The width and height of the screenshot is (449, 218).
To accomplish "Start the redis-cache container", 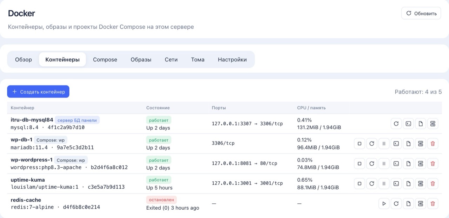I will [384, 203].
